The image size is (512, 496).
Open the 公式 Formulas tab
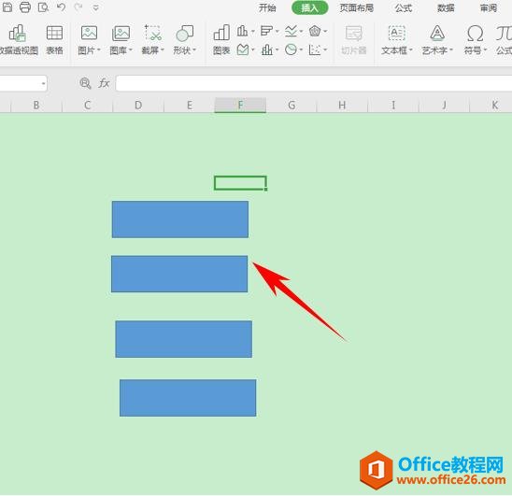(404, 7)
